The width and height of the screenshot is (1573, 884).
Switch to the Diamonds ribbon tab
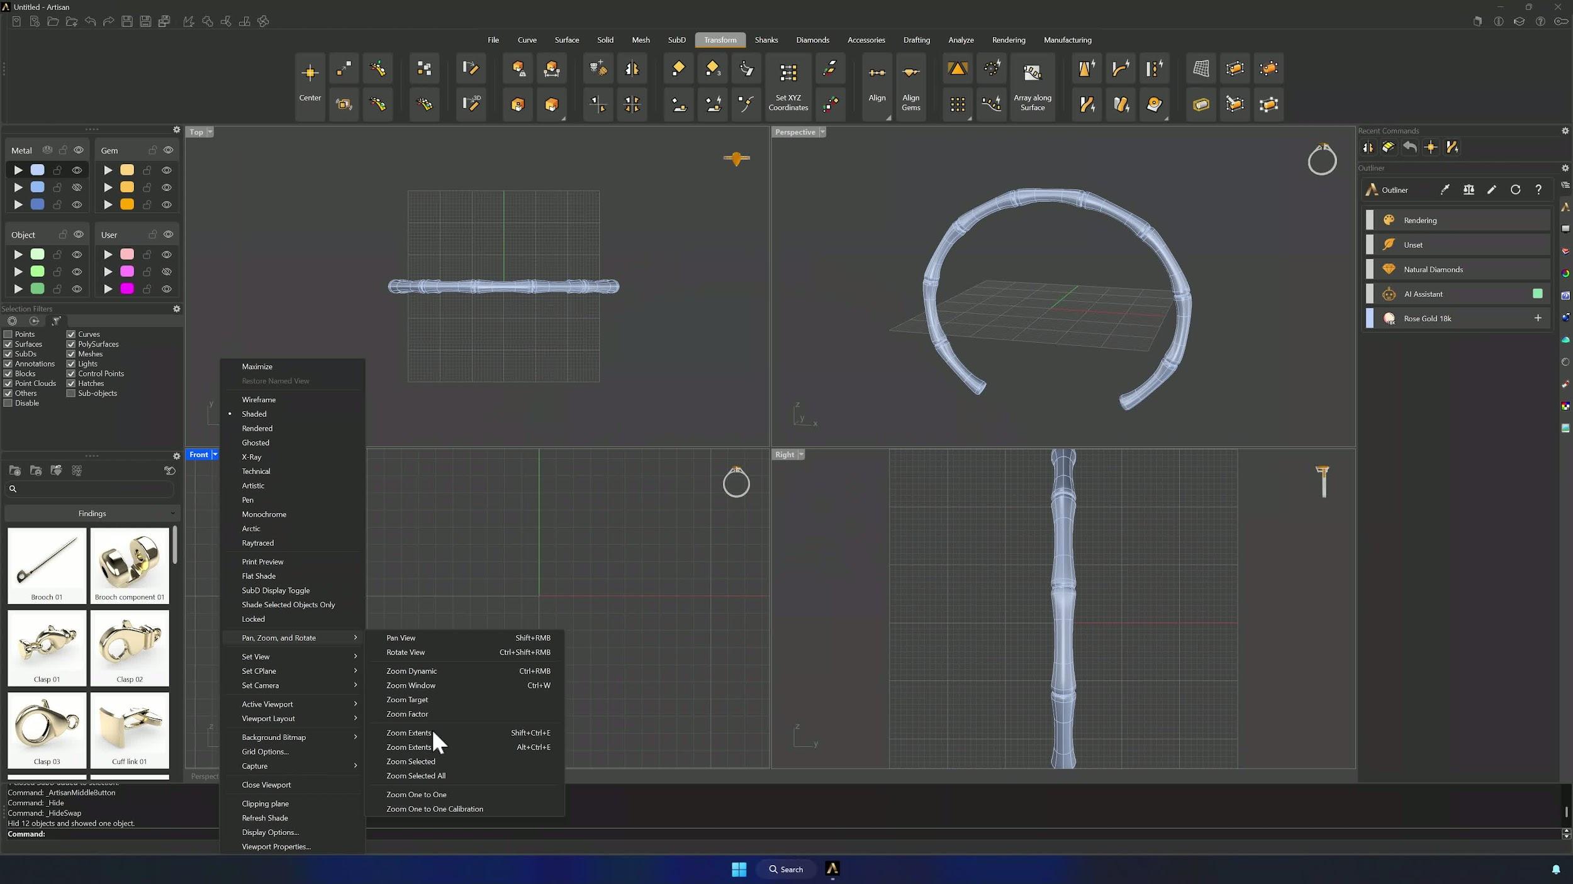coord(812,40)
